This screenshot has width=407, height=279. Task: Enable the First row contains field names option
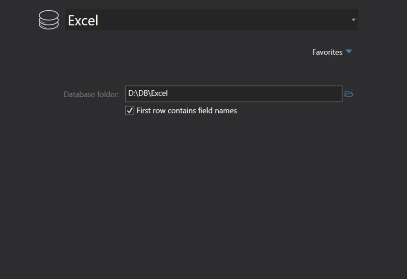click(x=129, y=110)
